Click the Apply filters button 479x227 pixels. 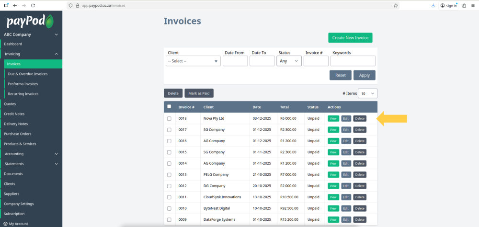coord(365,75)
